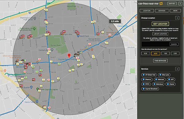The height and width of the screenshot is (119, 184).
Task: Click the 0.5 mile radius label
Action: pos(115,21)
